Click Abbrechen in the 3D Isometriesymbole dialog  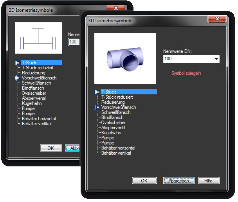point(178,180)
